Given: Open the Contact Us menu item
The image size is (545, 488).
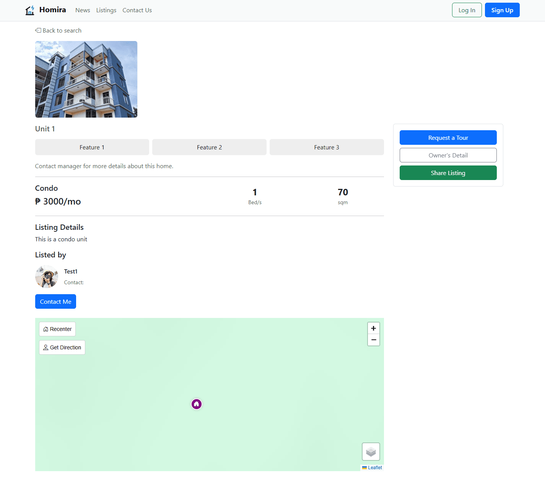Looking at the screenshot, I should 137,10.
